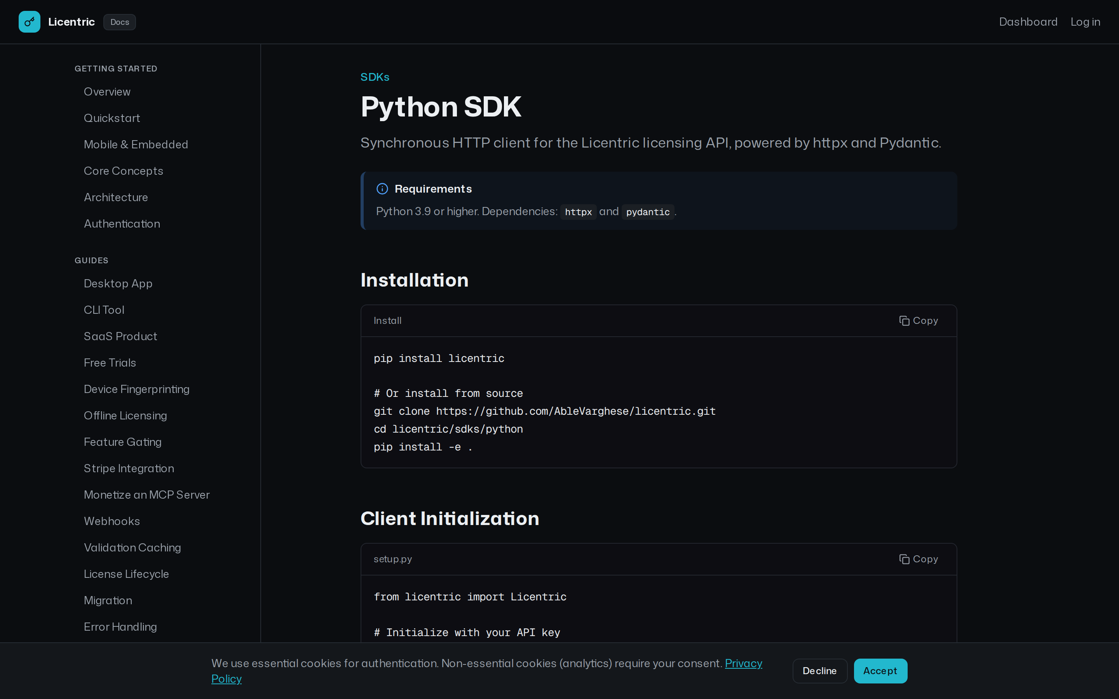Accept non-essential cookies
Viewport: 1119px width, 699px height.
coord(880,671)
